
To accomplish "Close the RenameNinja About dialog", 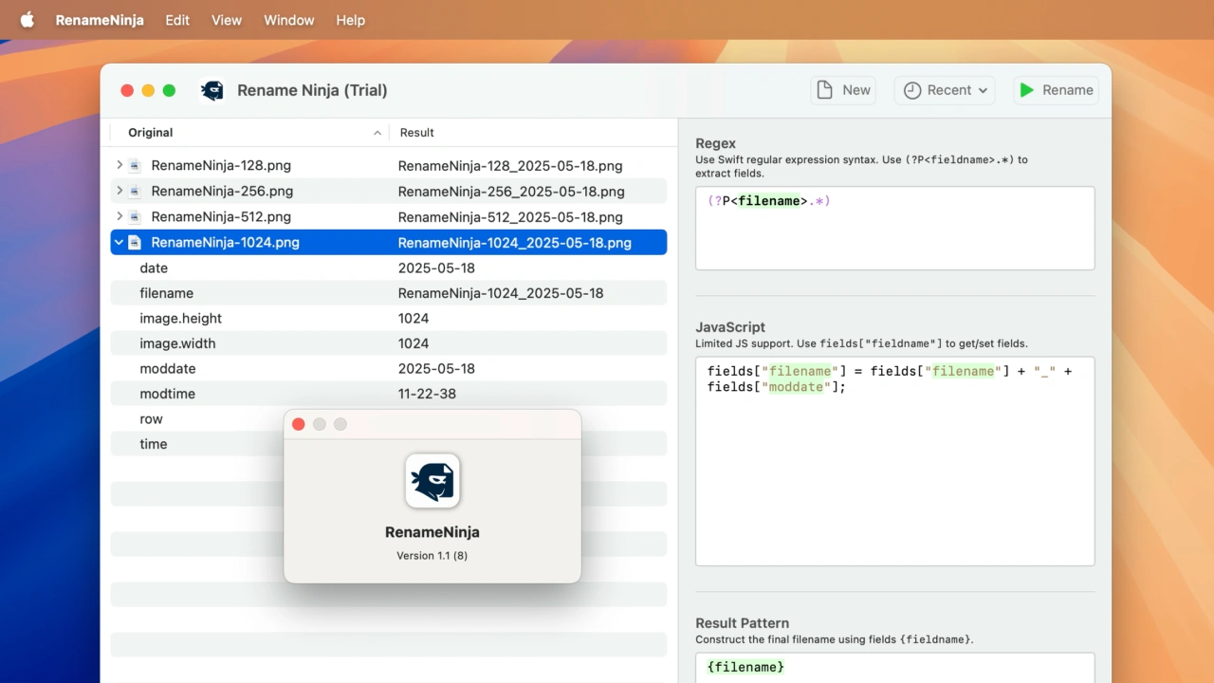I will (299, 424).
